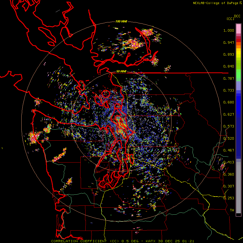Click the pink segment of the color bar
The image size is (243, 243).
(238, 29)
